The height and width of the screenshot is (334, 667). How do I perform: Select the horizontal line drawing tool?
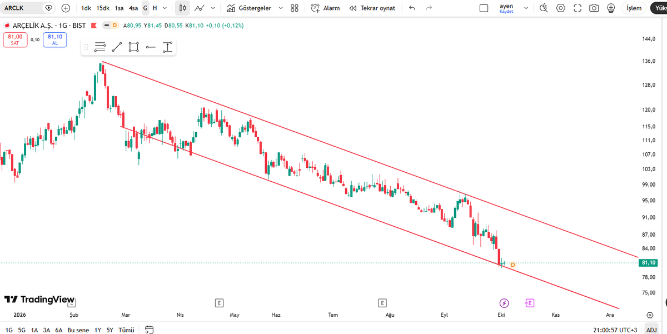pos(151,47)
